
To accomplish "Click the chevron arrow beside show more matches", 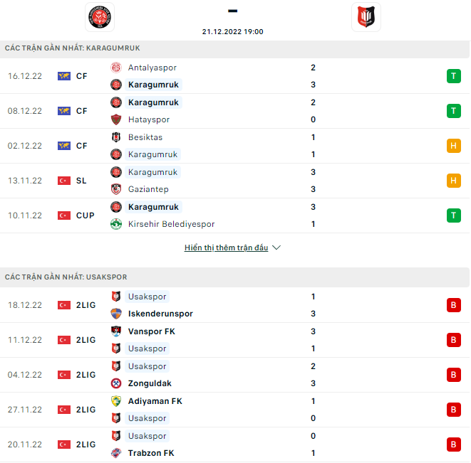I will coord(276,248).
